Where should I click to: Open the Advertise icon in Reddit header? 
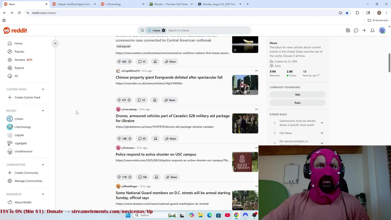pyautogui.click(x=348, y=30)
